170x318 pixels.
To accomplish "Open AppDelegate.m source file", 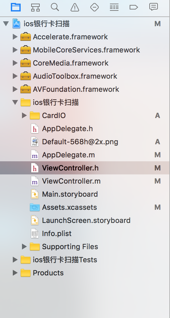I will tap(85, 155).
